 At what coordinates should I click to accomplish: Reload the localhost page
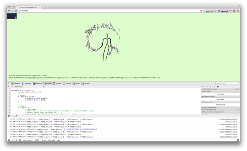tap(16, 11)
